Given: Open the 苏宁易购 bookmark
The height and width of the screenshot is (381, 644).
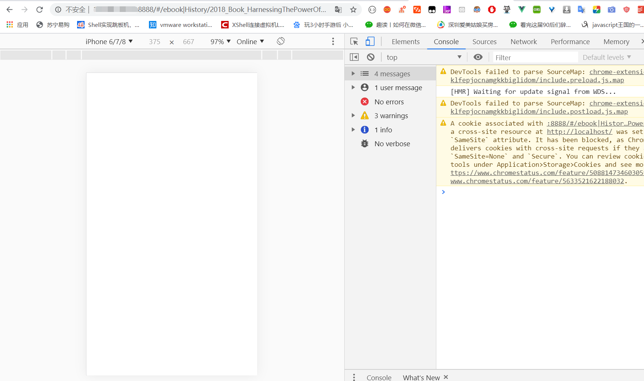Looking at the screenshot, I should 53,25.
